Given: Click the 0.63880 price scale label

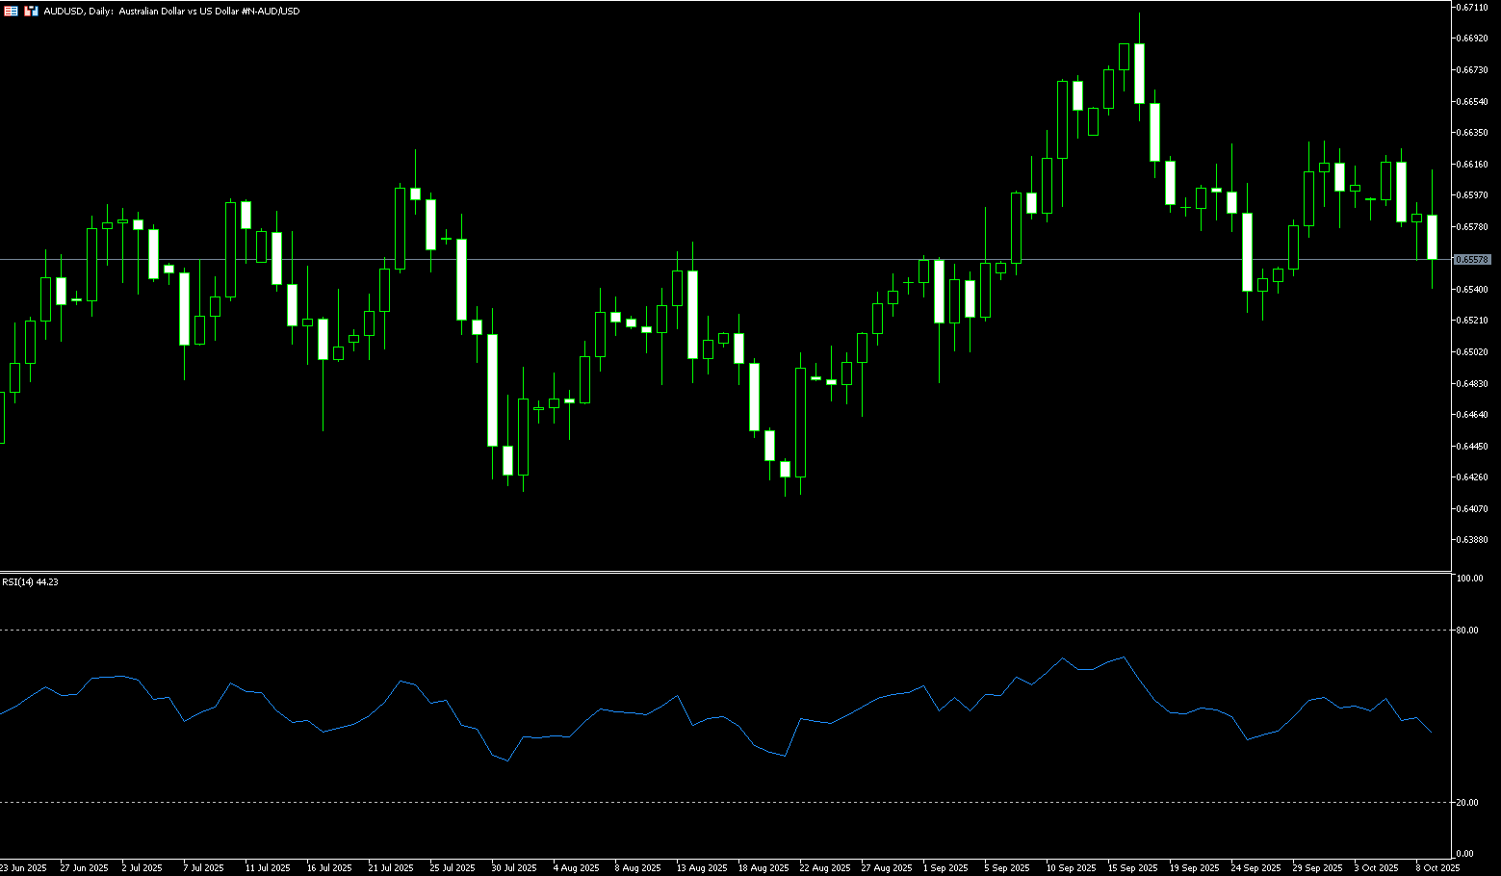Looking at the screenshot, I should pos(1473,540).
